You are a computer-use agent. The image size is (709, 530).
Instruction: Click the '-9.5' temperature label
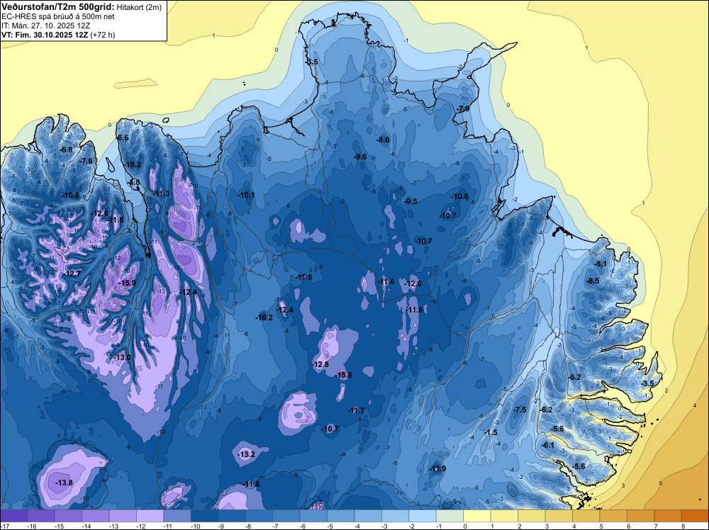[x=411, y=201]
